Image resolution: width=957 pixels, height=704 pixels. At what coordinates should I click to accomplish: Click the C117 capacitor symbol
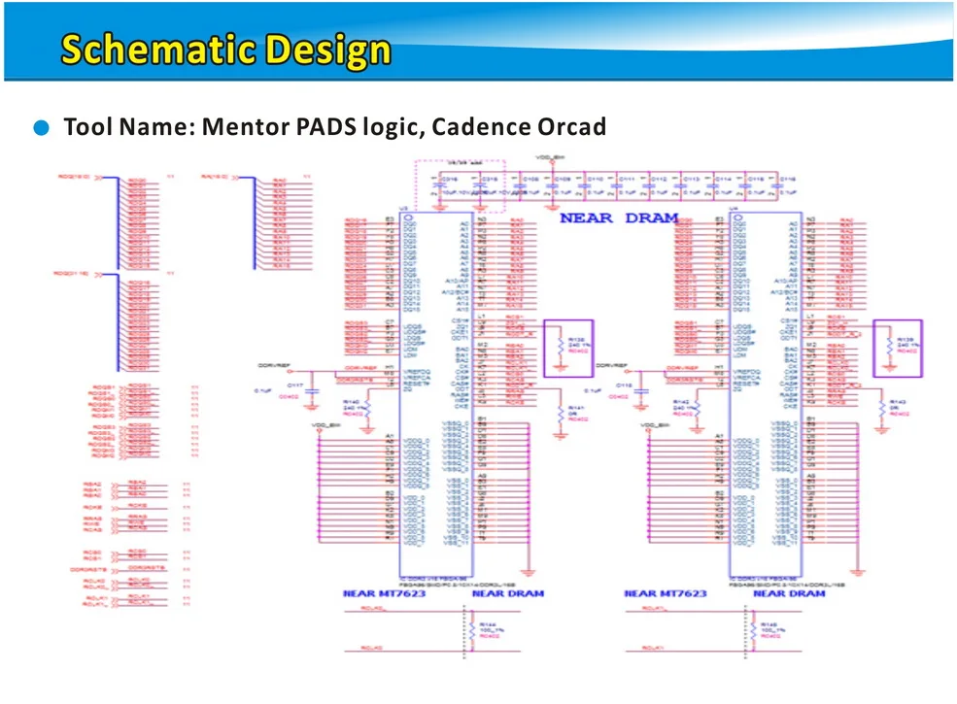tap(312, 391)
